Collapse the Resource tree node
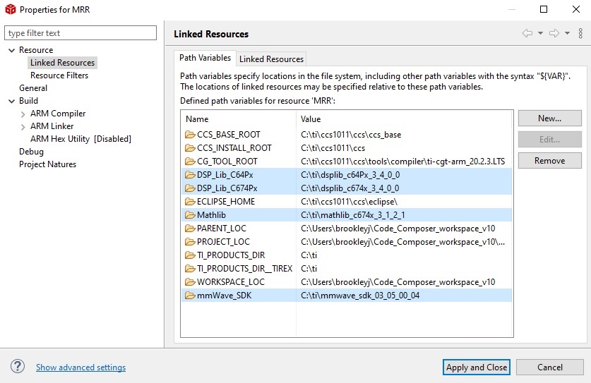Screen dimensions: 591x383 point(12,50)
